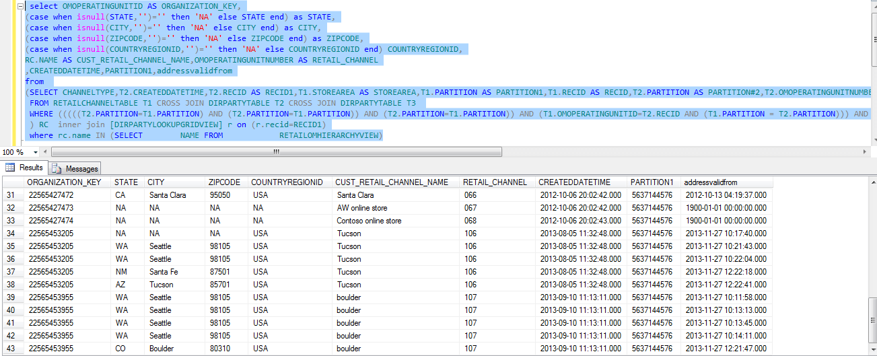This screenshot has height=356, width=877.
Task: Click the editor horizontal scrollbar right arrow
Action: point(865,152)
